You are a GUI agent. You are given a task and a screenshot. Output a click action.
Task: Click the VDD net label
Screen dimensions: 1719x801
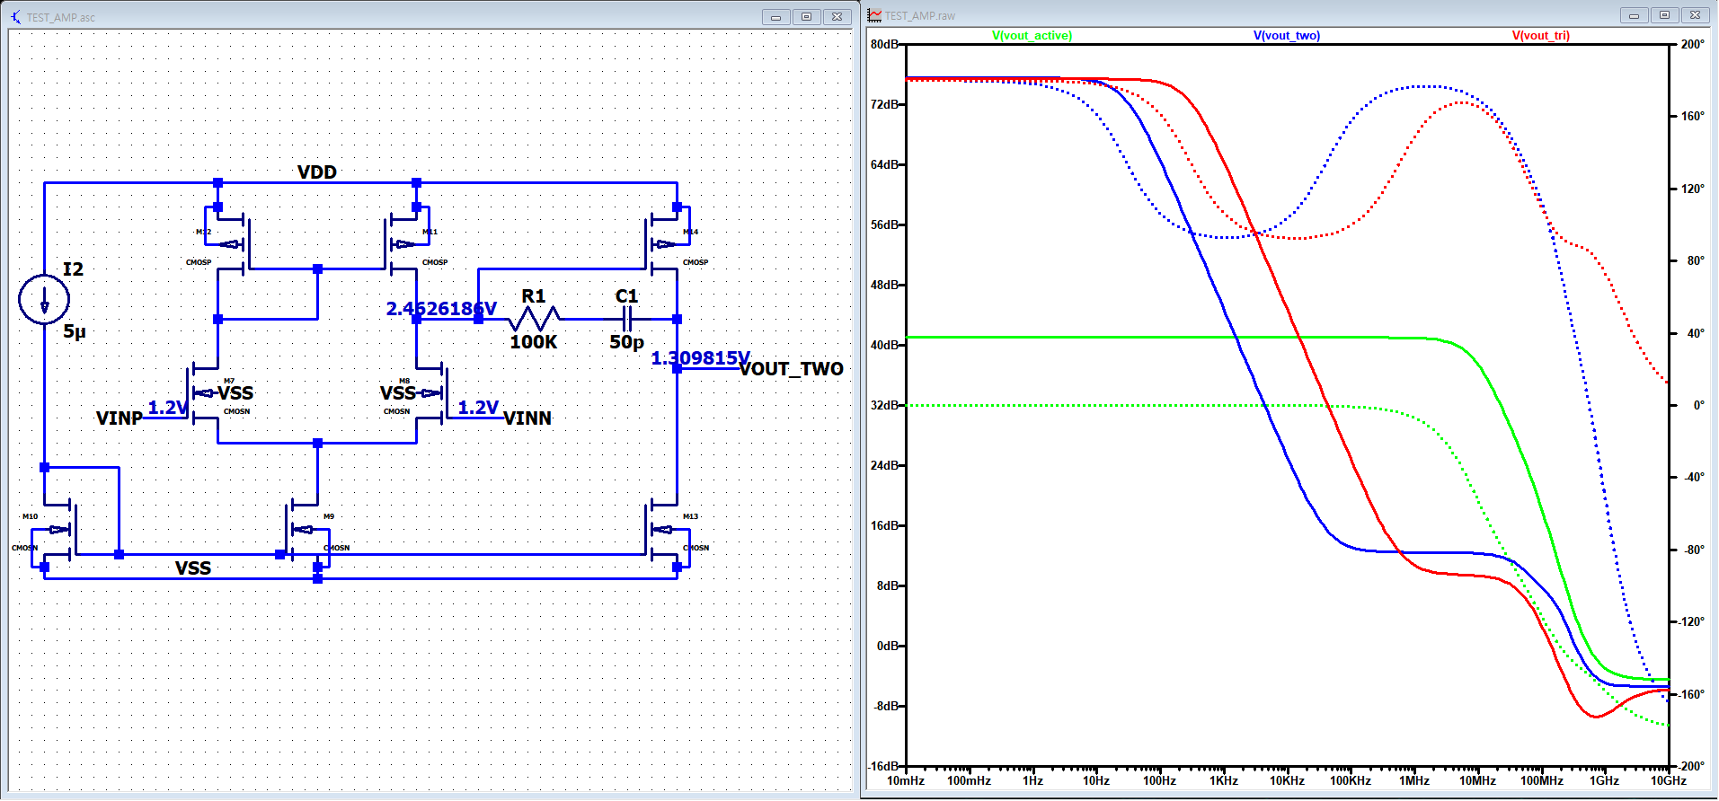click(317, 172)
